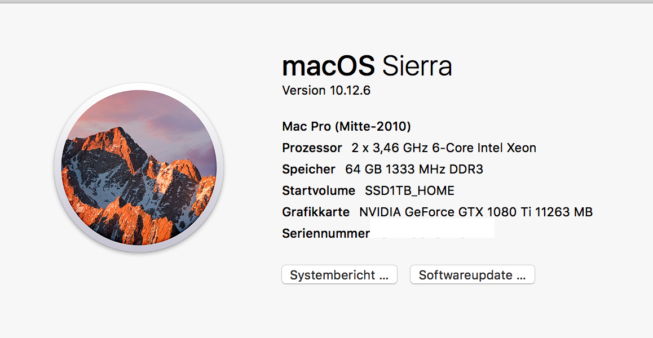Click the Grafikkarte label
This screenshot has width=653, height=338.
(x=316, y=212)
